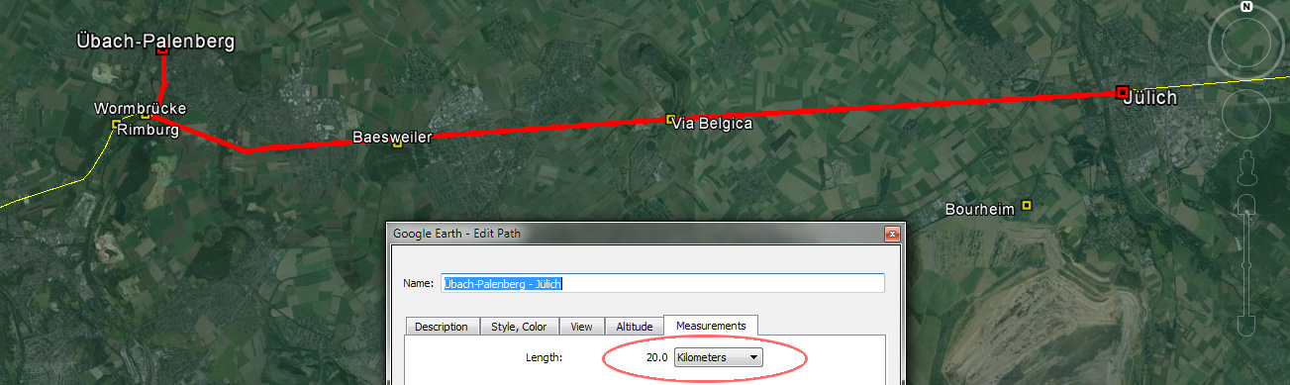Image resolution: width=1290 pixels, height=385 pixels.
Task: Open the Altitude tab
Action: click(x=635, y=327)
